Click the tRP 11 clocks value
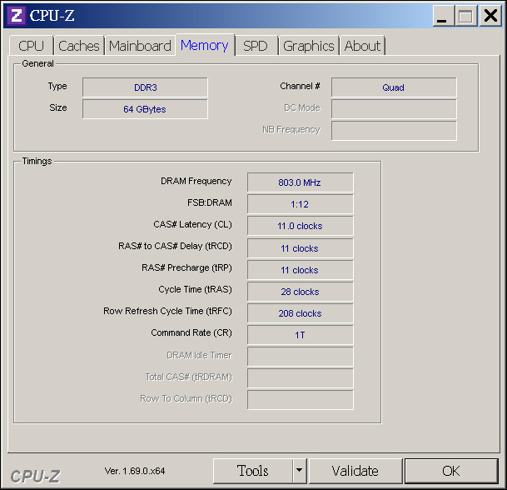The image size is (507, 490). pyautogui.click(x=301, y=270)
